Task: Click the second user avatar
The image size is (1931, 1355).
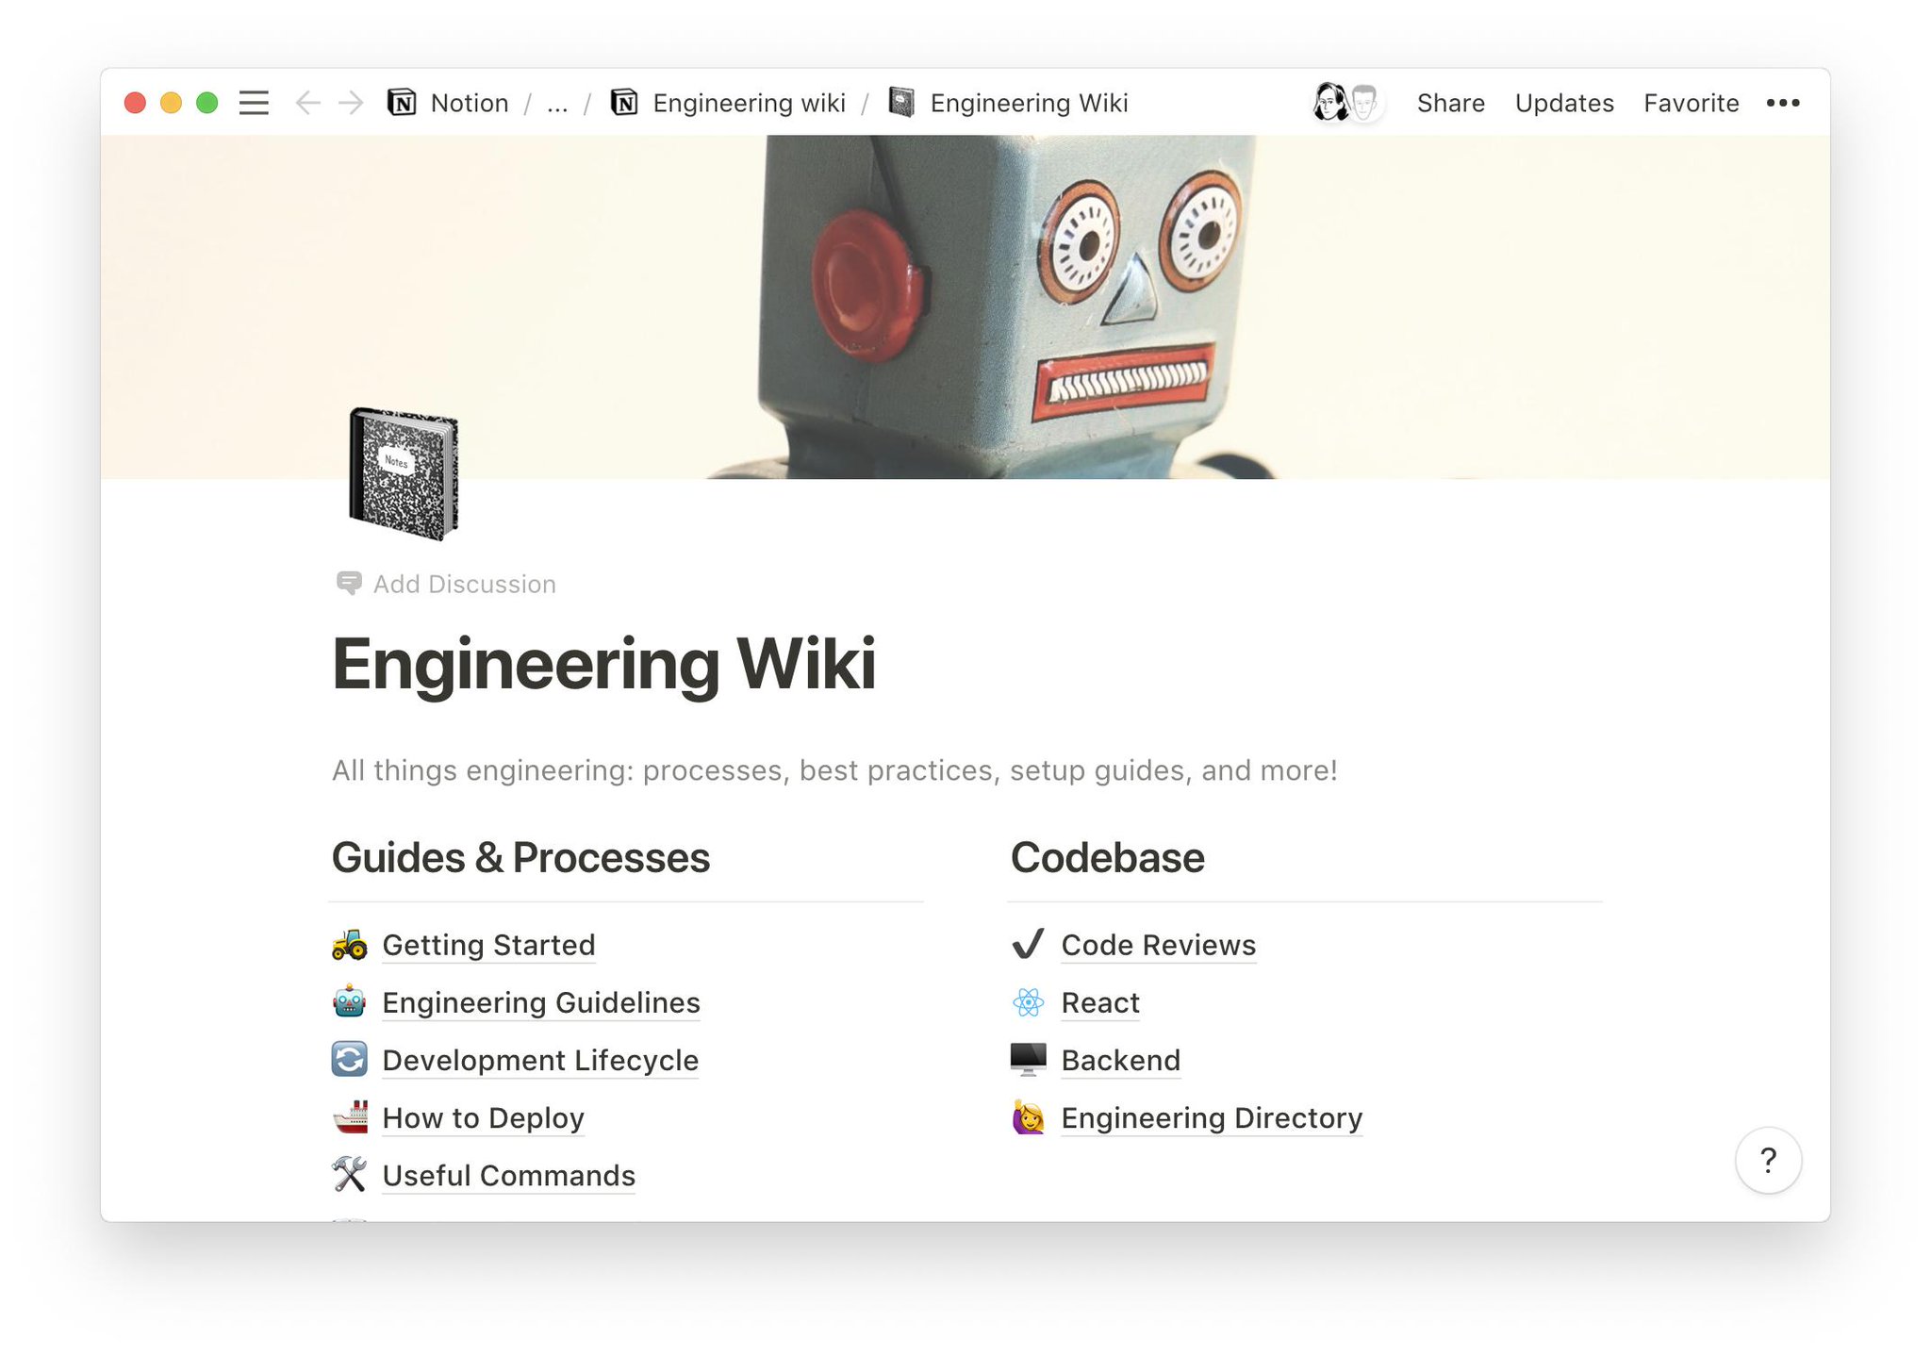Action: click(x=1364, y=103)
